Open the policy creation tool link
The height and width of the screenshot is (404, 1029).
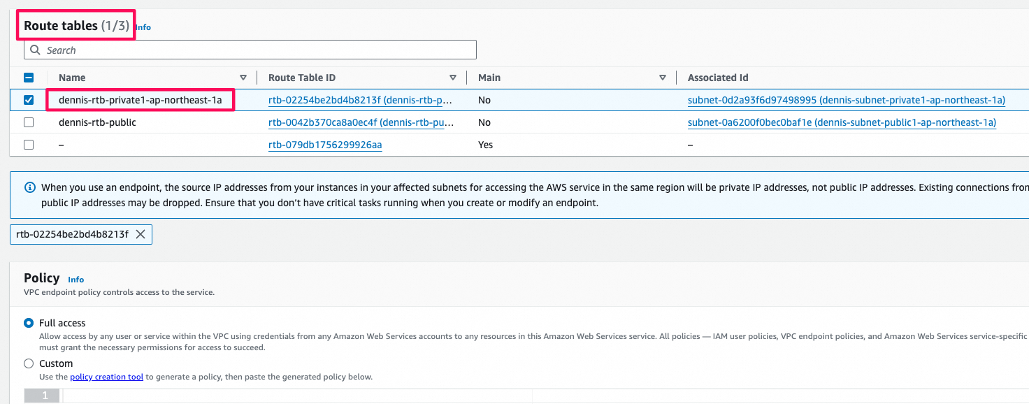point(106,376)
